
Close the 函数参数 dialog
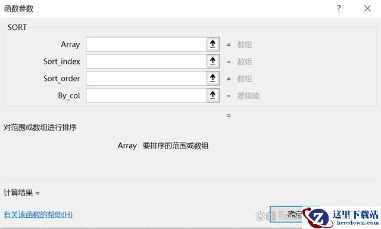point(367,8)
